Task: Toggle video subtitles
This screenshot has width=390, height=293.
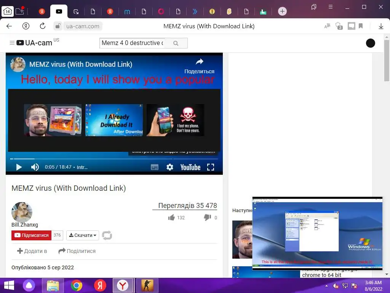Action: click(155, 167)
